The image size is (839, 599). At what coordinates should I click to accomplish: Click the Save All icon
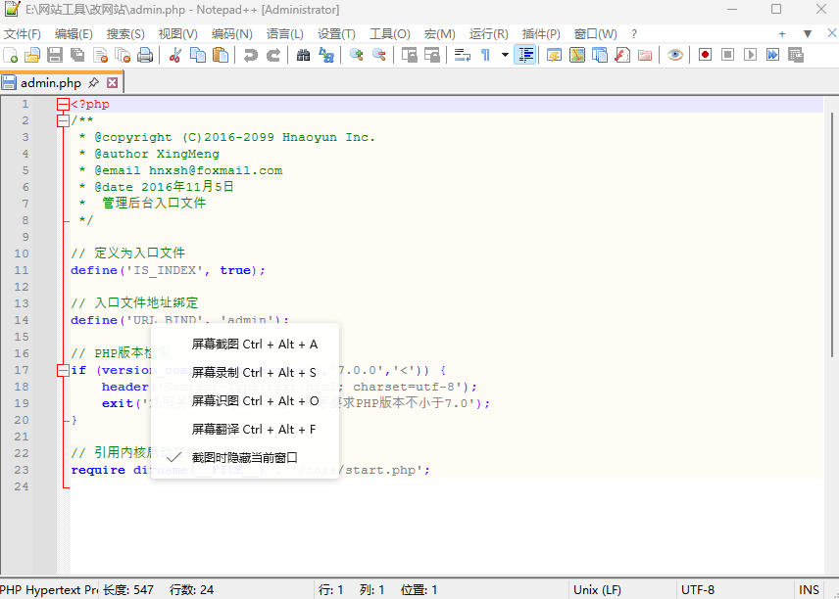pyautogui.click(x=77, y=55)
